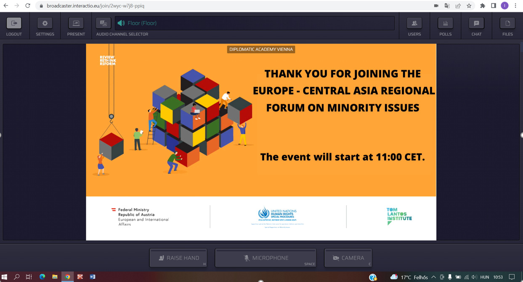
Task: Toggle Raise Hand
Action: point(178,258)
